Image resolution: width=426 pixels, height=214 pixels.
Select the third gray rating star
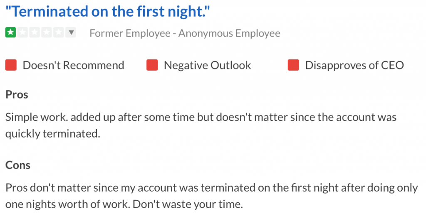click(x=35, y=32)
